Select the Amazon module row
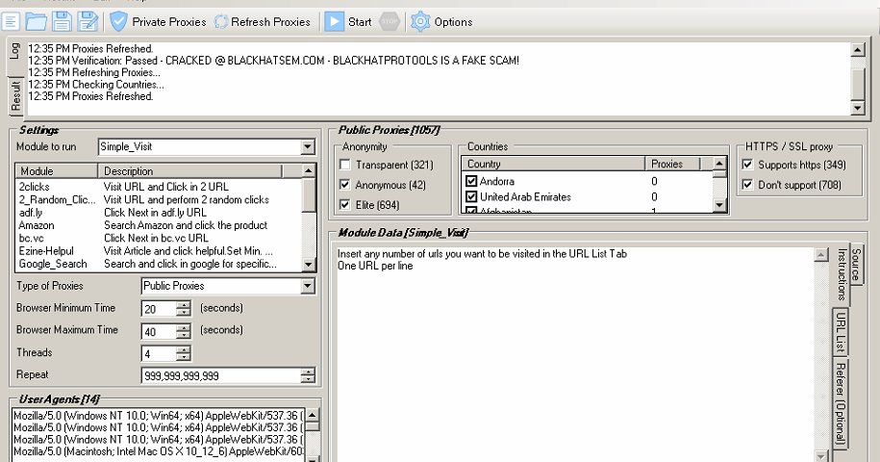 click(x=159, y=225)
